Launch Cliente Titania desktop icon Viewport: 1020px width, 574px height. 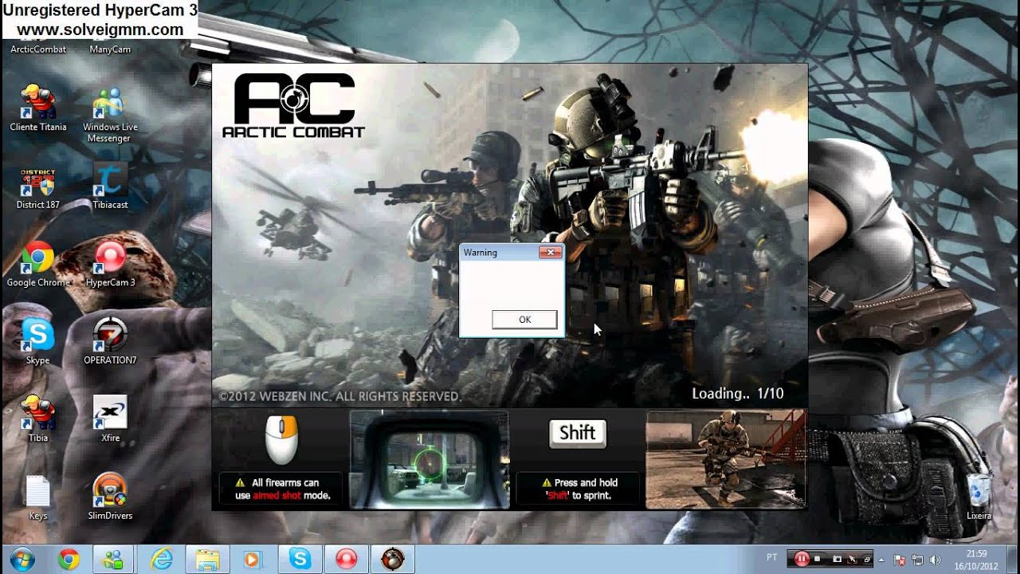pyautogui.click(x=38, y=108)
